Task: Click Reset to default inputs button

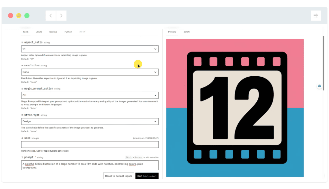Action: 119,176
